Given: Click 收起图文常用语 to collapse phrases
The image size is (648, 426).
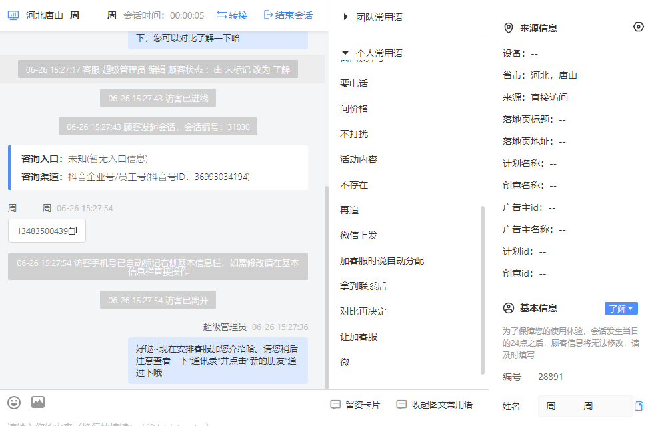Looking at the screenshot, I should pyautogui.click(x=435, y=405).
